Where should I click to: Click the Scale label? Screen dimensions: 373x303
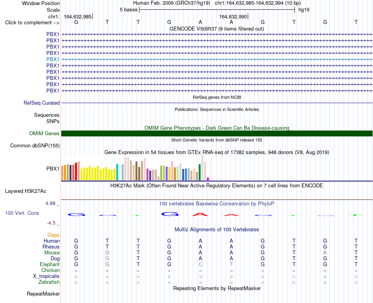click(53, 10)
